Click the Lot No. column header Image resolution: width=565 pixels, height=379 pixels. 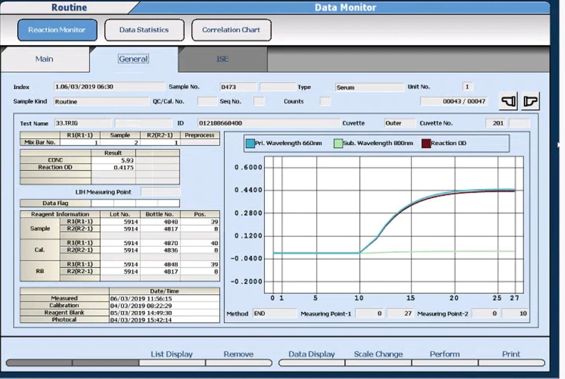click(x=120, y=214)
